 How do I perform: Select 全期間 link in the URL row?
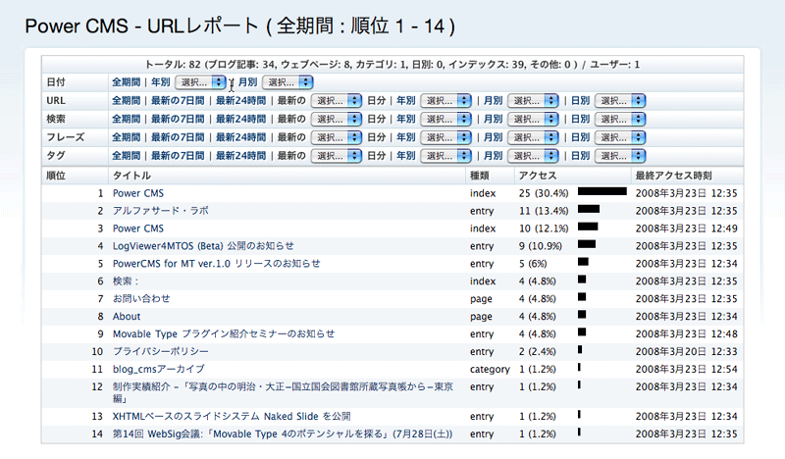coord(126,101)
